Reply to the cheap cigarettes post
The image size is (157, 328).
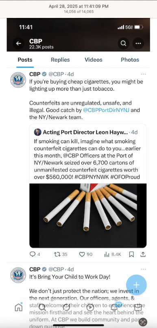point(35,254)
